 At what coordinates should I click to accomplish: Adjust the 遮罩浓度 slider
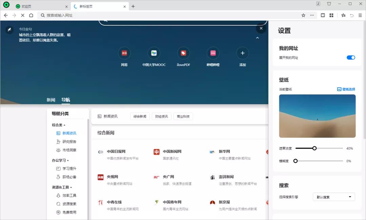(314, 148)
